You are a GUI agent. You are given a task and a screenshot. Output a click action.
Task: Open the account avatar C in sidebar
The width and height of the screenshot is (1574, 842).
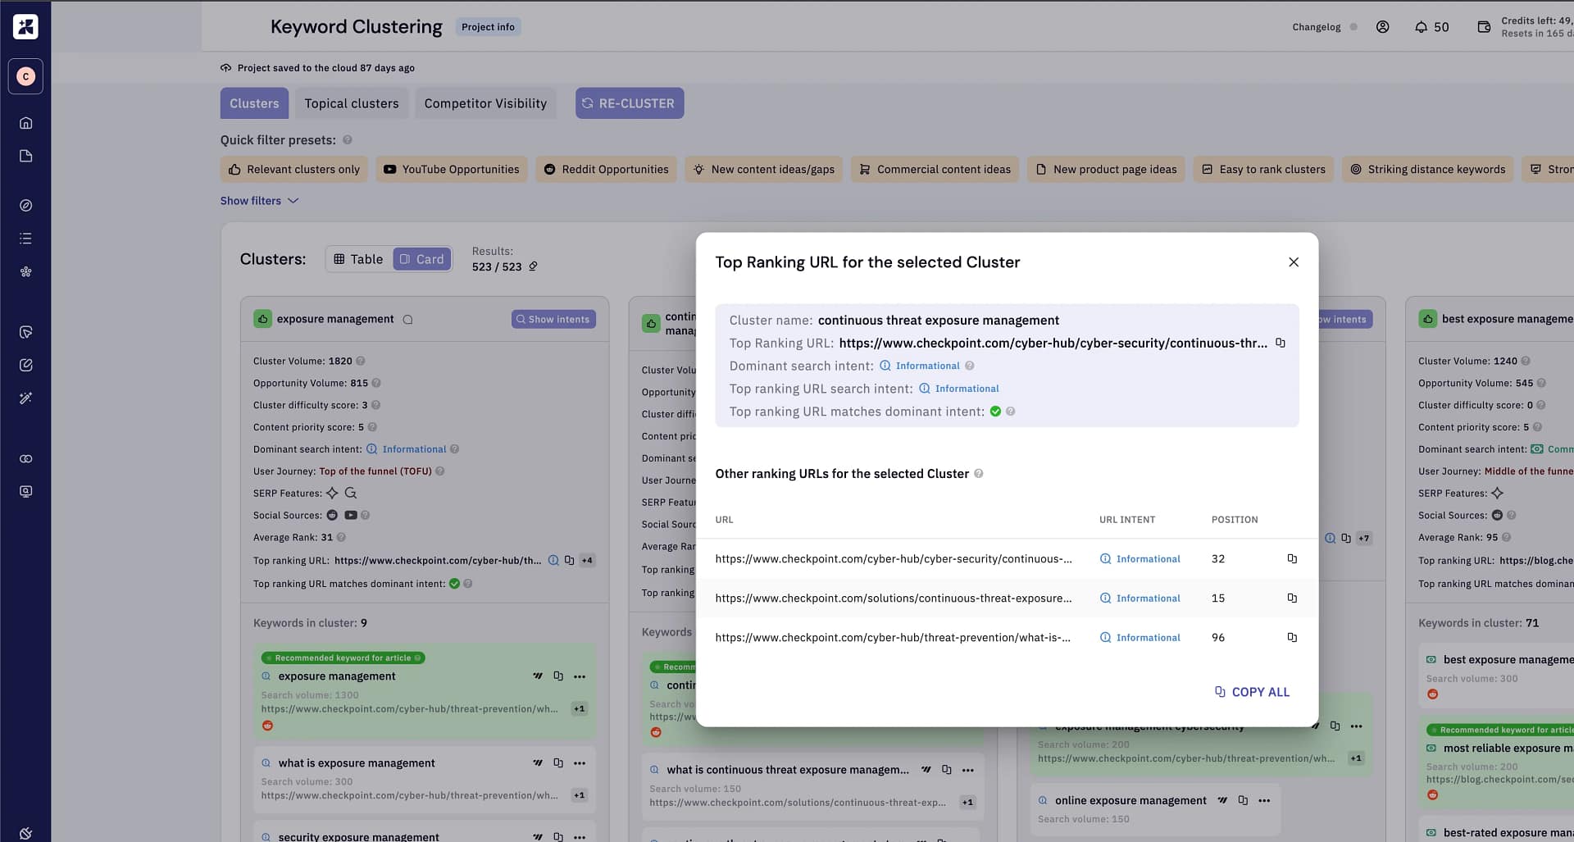coord(25,76)
